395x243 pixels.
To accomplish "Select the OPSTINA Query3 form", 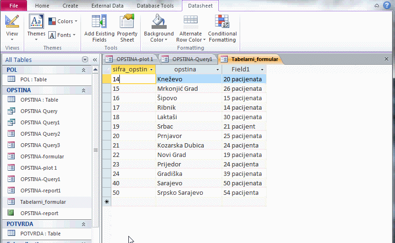I will click(x=47, y=145).
